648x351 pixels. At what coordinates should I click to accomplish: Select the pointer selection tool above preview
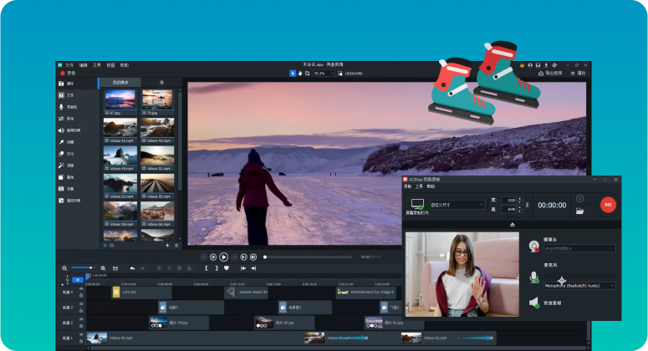tap(293, 73)
